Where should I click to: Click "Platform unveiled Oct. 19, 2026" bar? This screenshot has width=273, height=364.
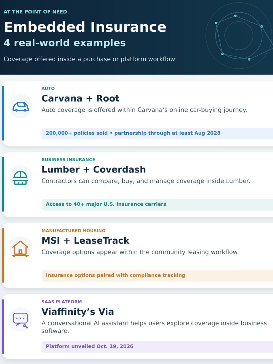157,347
